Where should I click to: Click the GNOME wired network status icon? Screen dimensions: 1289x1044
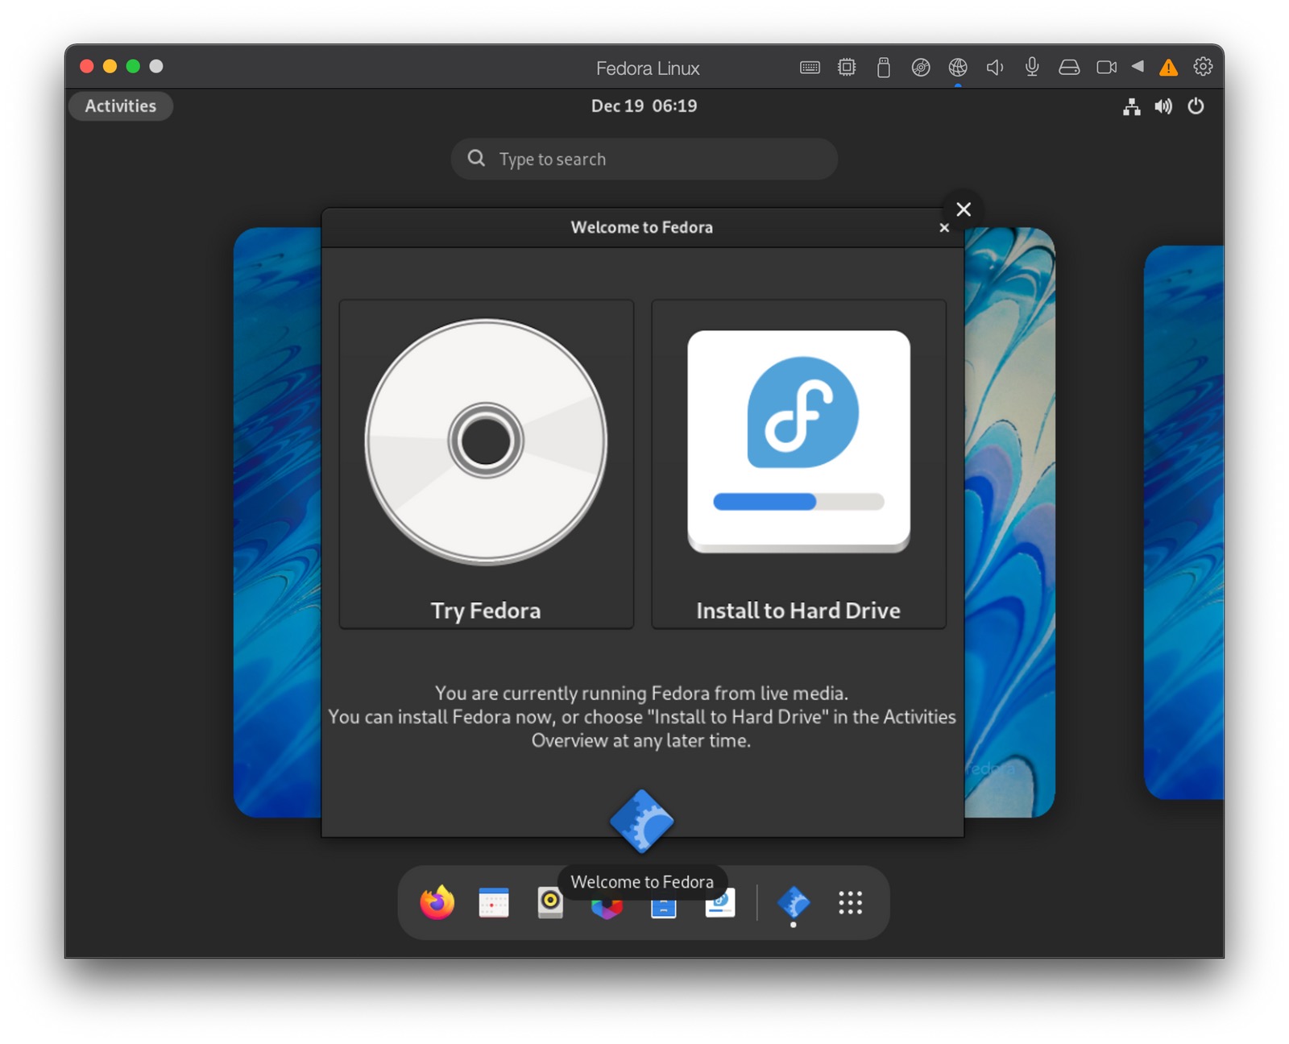click(1132, 106)
